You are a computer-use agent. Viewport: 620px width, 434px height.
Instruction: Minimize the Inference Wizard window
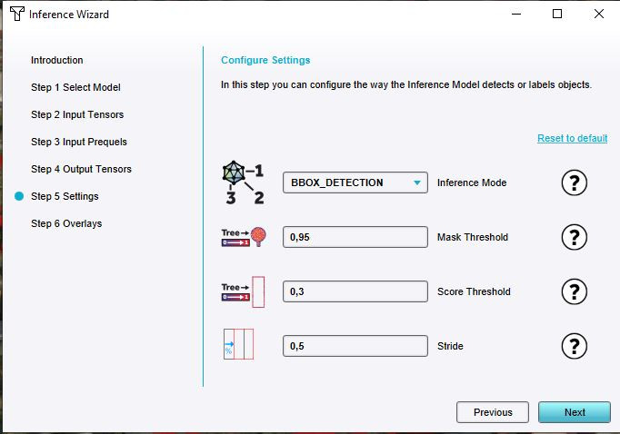pos(516,14)
